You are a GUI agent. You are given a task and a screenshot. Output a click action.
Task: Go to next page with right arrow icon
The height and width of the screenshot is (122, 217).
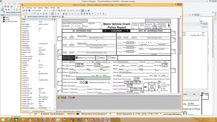pyautogui.click(x=50, y=11)
